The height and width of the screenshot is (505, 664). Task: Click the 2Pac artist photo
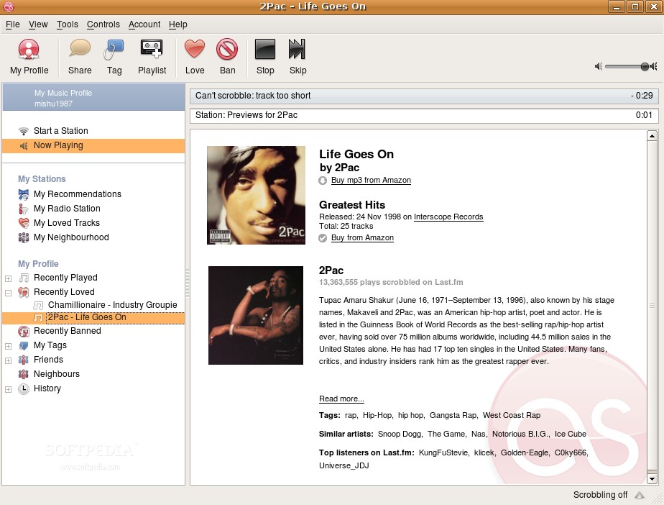256,316
